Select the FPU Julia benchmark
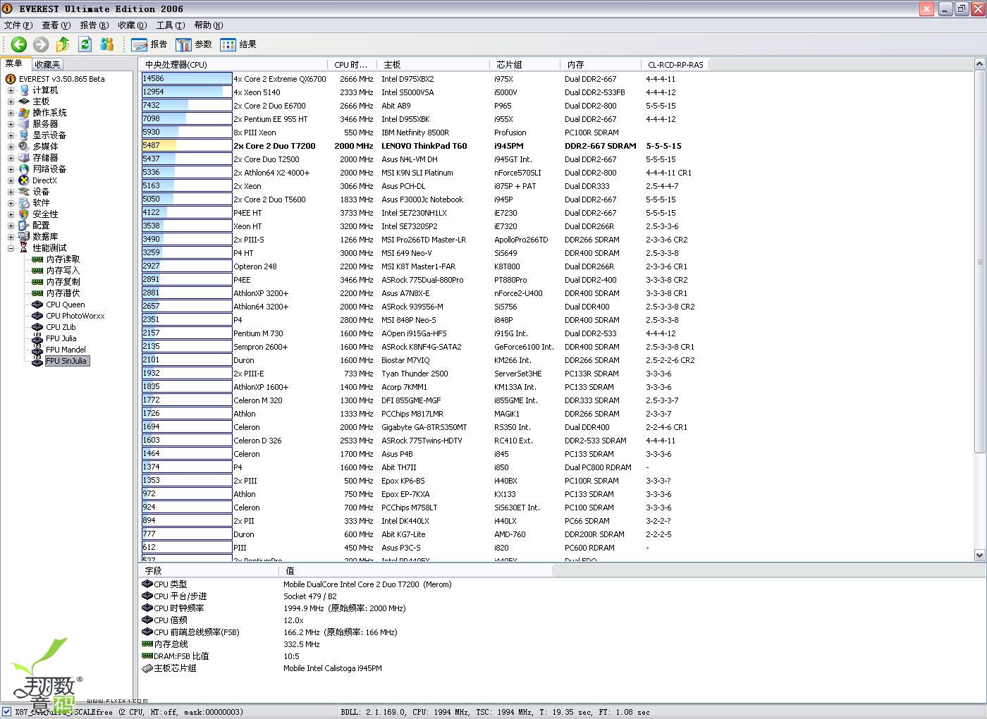 (x=61, y=338)
